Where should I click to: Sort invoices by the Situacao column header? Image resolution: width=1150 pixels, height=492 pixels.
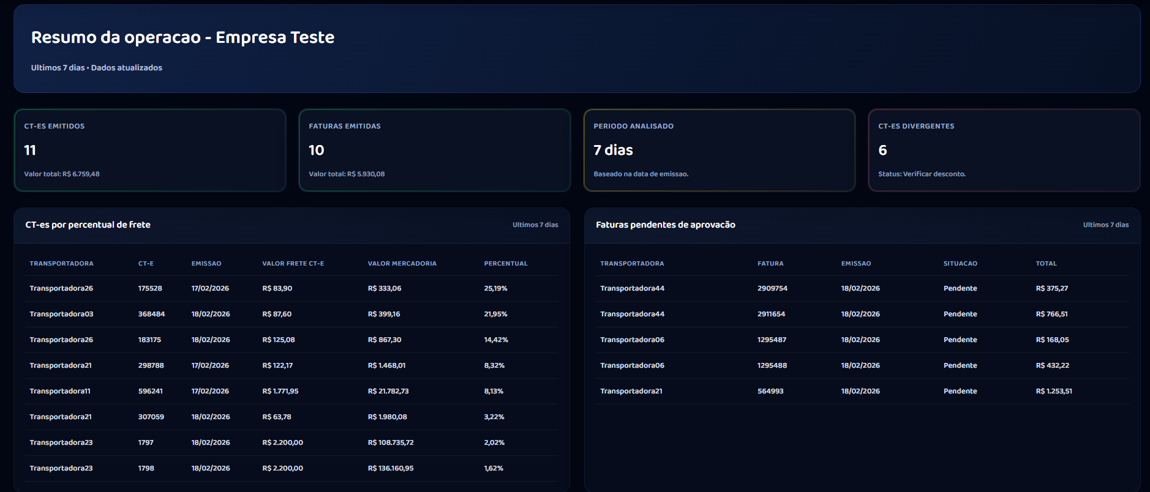pos(960,264)
